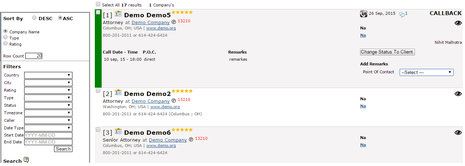Open the comments bubble icon showing 1
This screenshot has height=166, width=465.
[x=402, y=14]
